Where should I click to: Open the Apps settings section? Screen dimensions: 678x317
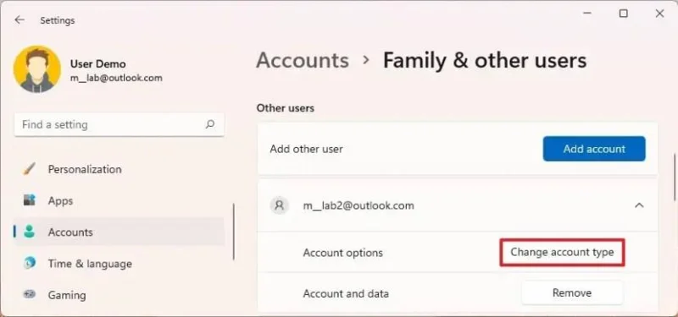[x=119, y=200]
